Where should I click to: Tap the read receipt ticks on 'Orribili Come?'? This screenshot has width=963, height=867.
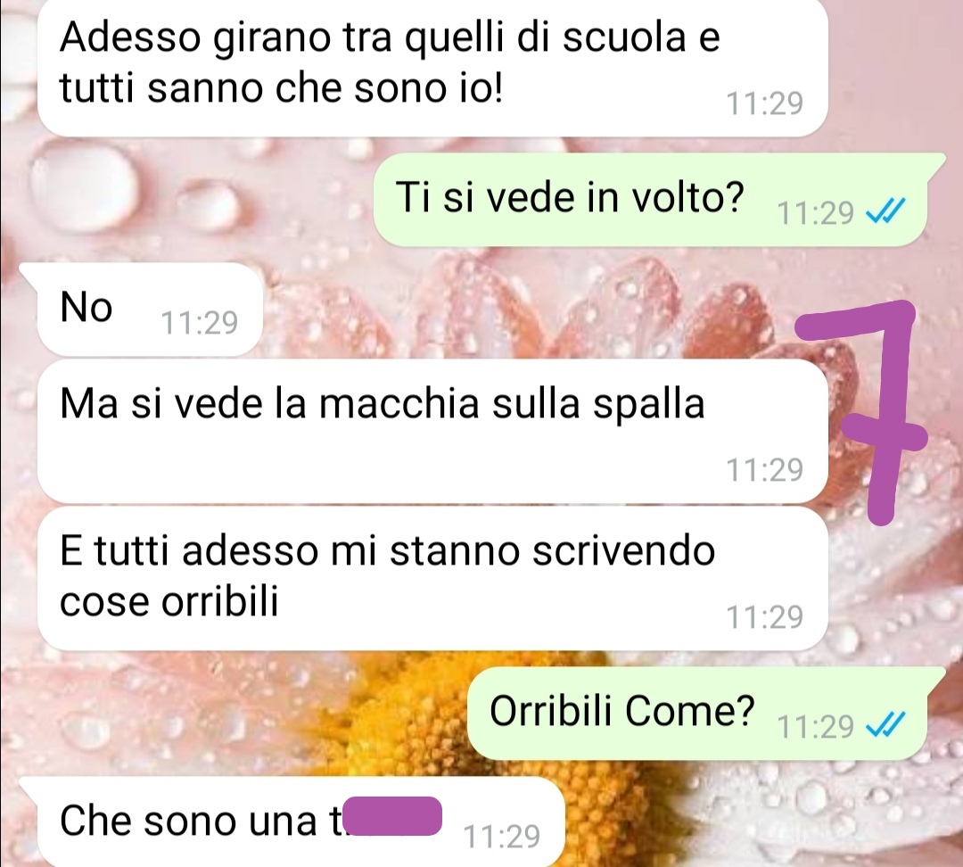(x=885, y=726)
